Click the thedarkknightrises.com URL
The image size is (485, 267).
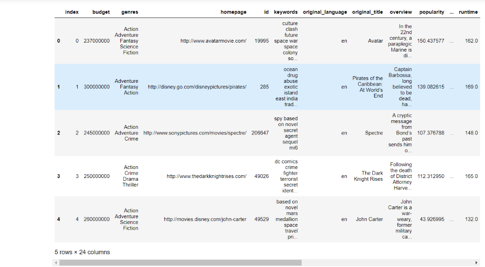click(x=207, y=176)
